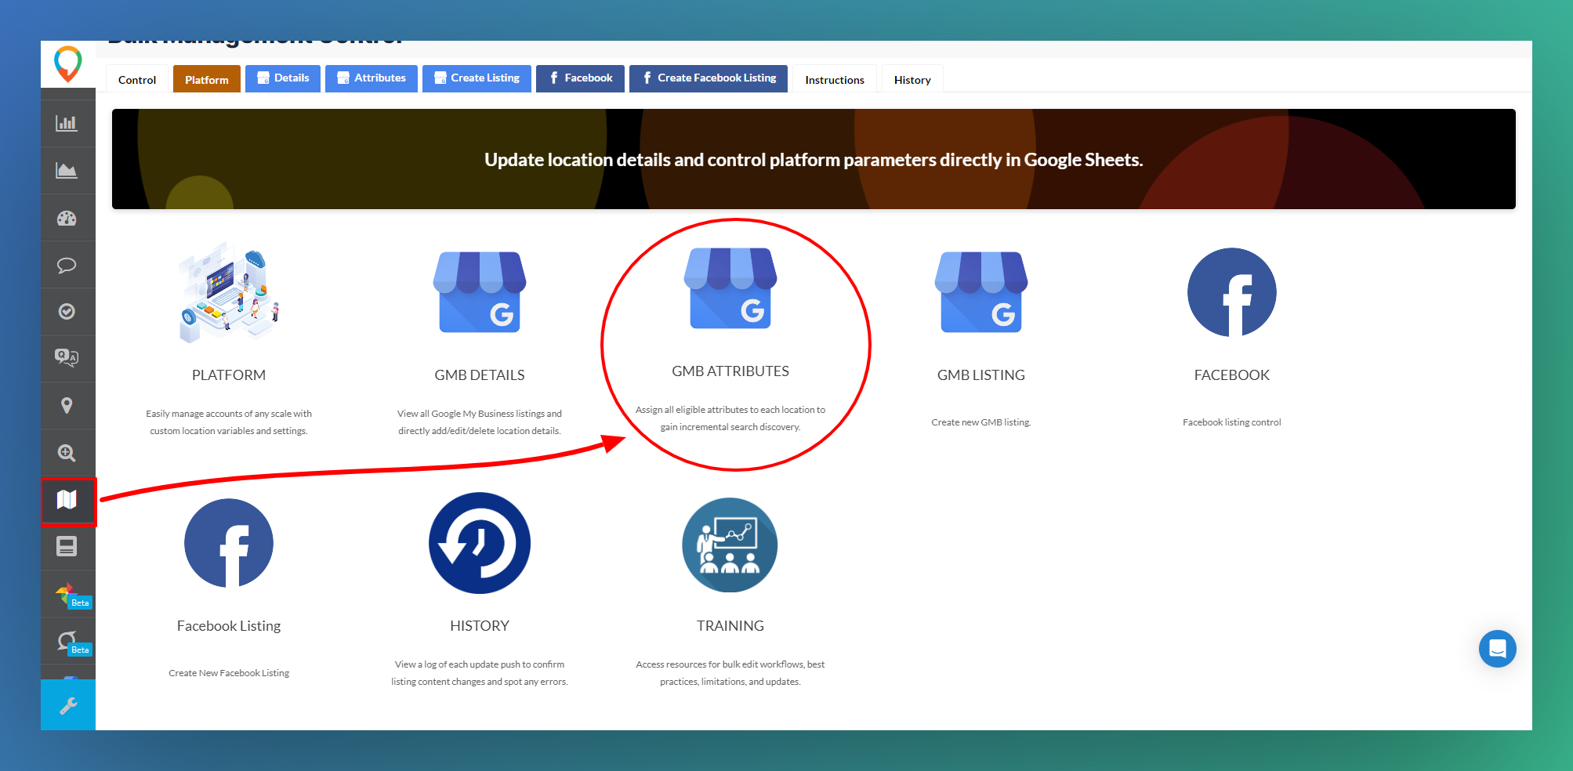
Task: Click the GMB ATTRIBUTES store icon
Action: tap(730, 288)
